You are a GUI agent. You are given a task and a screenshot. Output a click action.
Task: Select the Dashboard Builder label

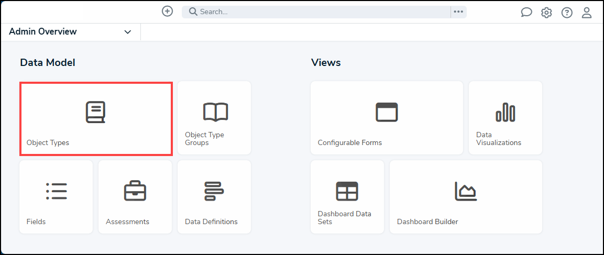point(427,221)
